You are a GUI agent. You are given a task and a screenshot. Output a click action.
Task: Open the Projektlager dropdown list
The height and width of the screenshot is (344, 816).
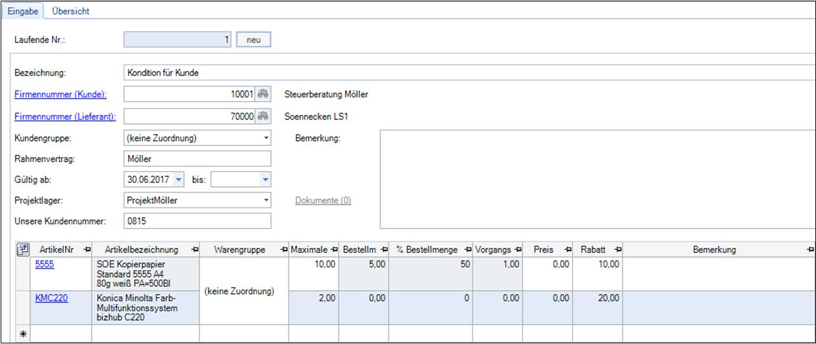[x=266, y=201]
